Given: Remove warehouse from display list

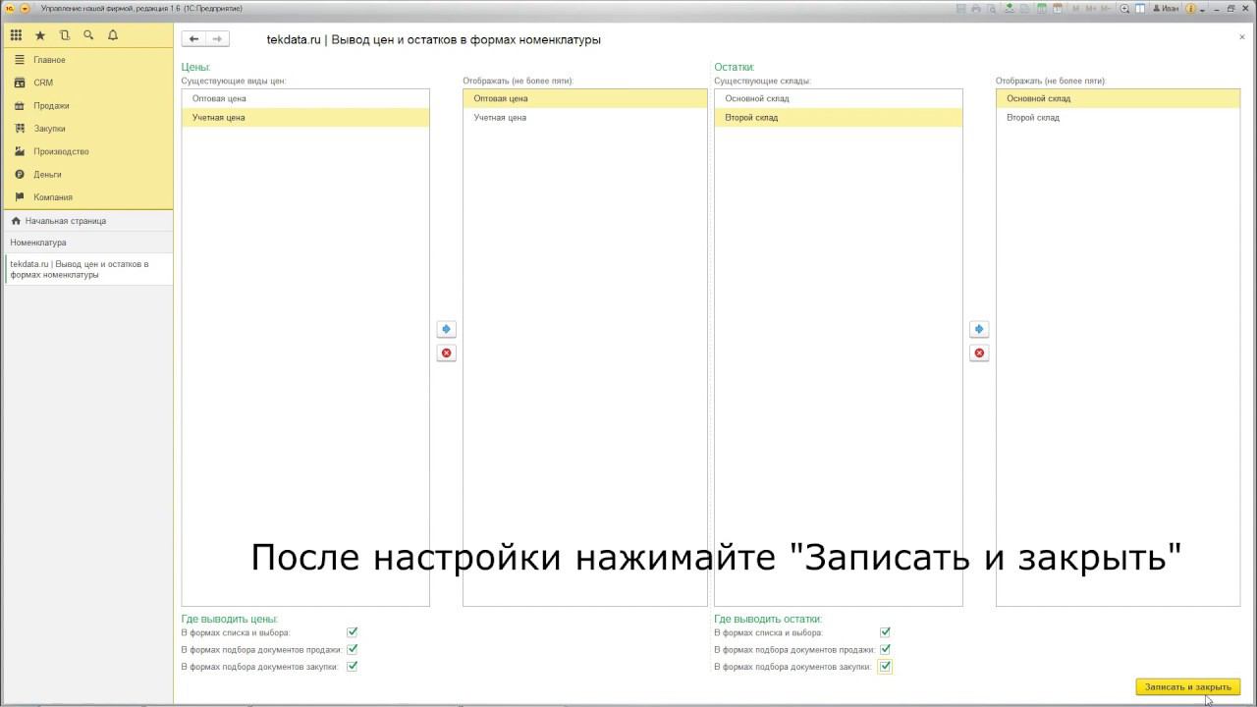Looking at the screenshot, I should pyautogui.click(x=979, y=353).
